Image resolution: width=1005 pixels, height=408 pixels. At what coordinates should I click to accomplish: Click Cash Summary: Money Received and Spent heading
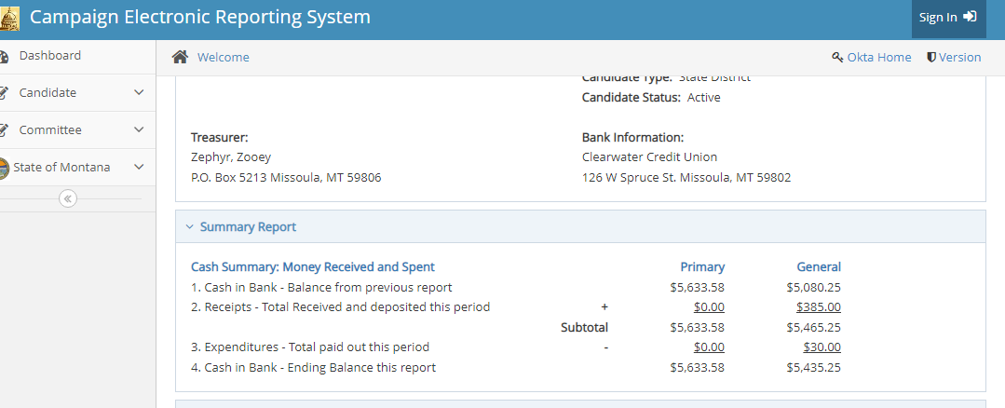coord(313,267)
